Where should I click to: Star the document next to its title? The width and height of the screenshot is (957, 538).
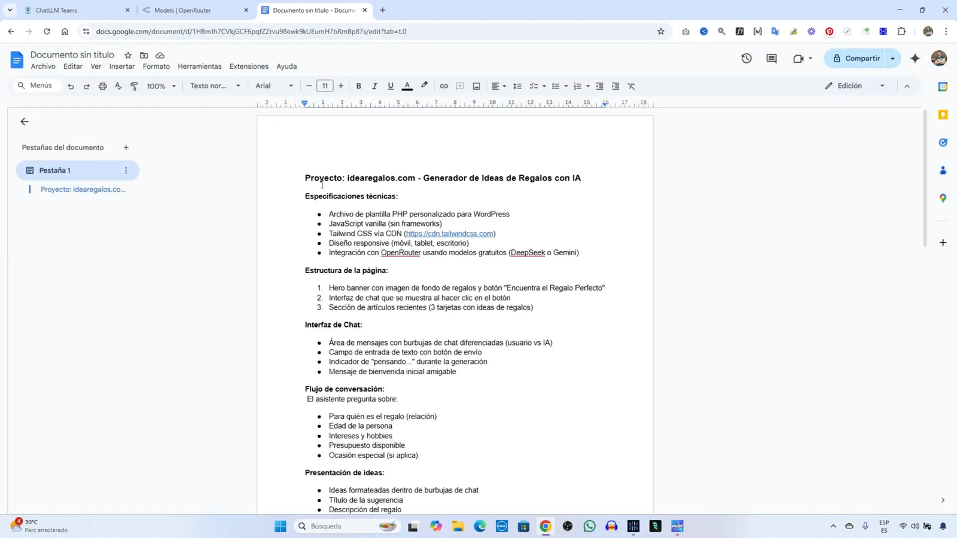point(127,54)
